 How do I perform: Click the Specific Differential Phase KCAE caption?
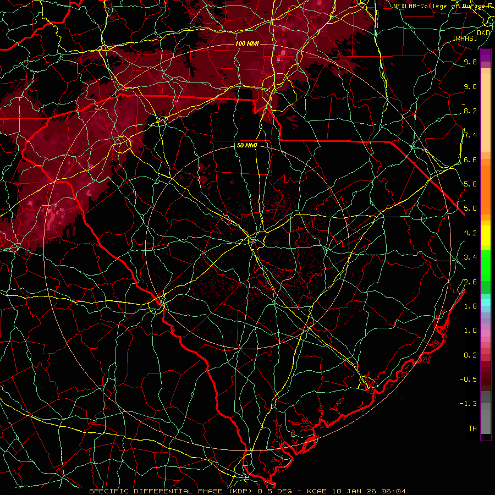[x=248, y=491]
